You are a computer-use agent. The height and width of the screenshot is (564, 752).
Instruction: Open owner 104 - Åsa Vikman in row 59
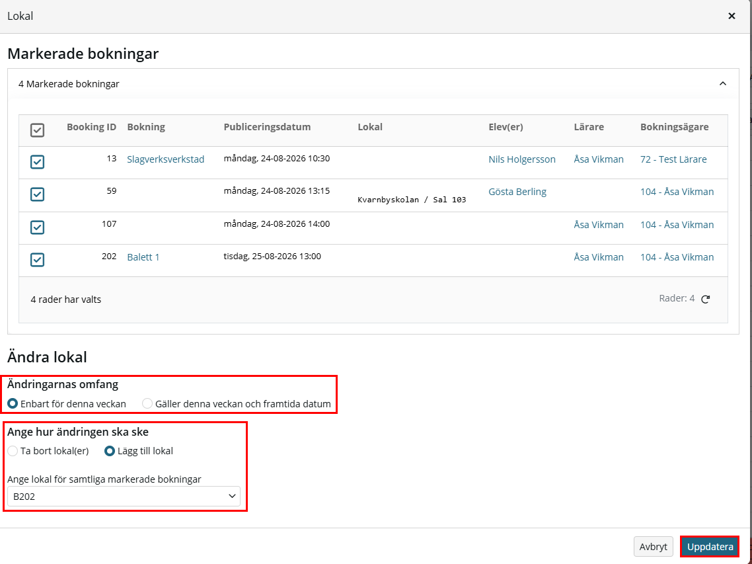pos(677,192)
